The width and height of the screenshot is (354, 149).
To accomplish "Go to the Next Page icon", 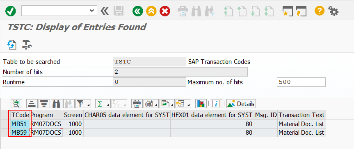I will 255,11.
